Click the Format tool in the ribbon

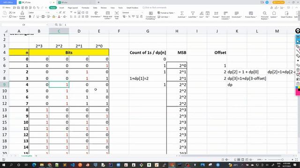216,14
